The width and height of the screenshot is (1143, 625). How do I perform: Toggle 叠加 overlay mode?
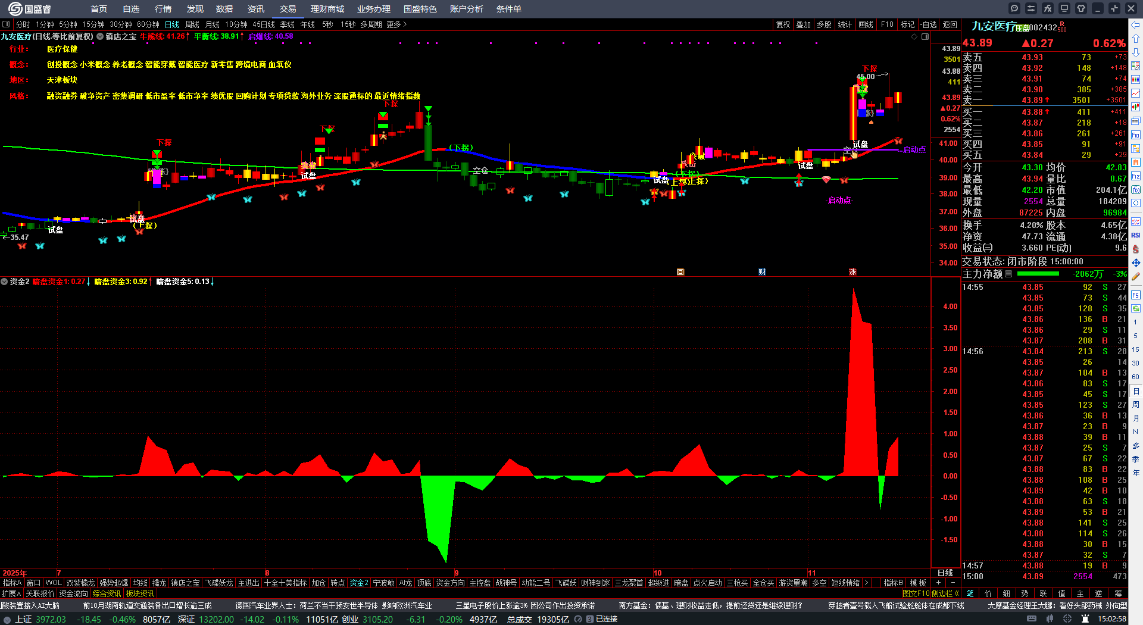tap(804, 24)
